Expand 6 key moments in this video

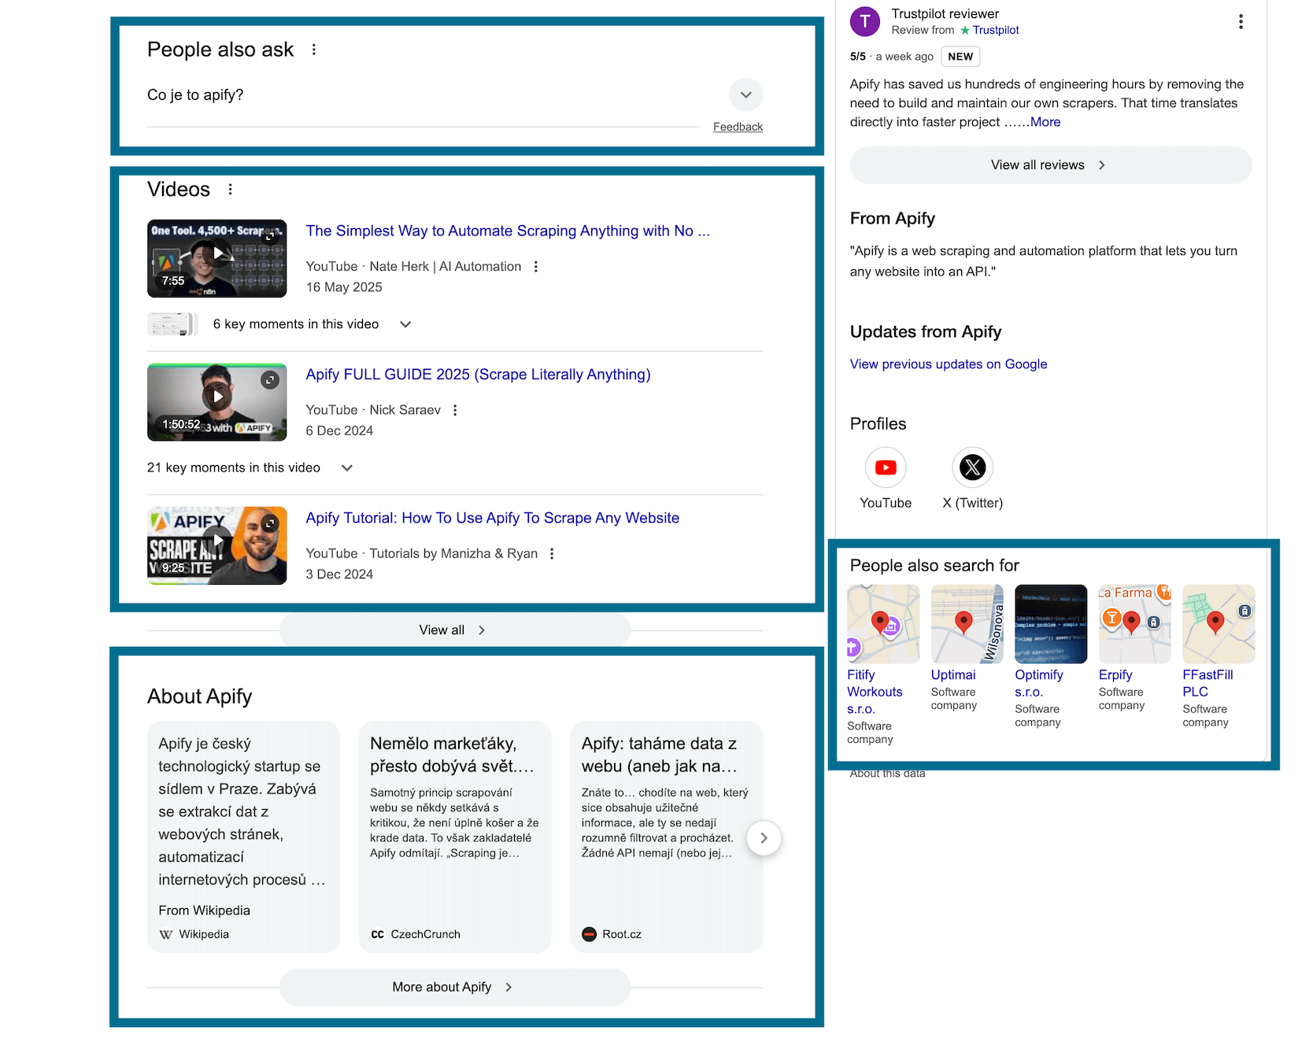pos(405,324)
